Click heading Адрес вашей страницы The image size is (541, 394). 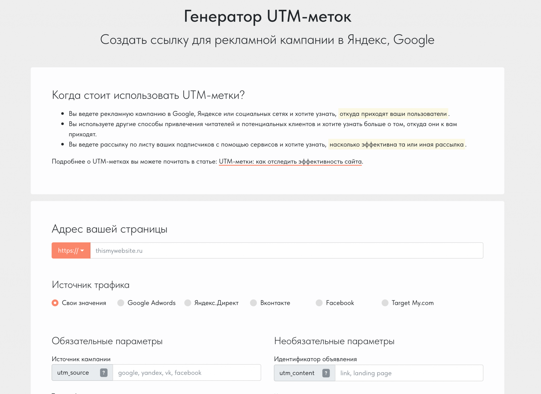[110, 229]
